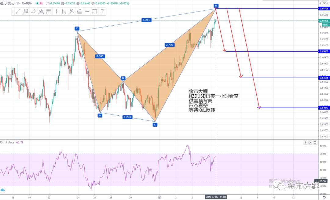Click the 1.281 ratio label
This screenshot has width=330, height=200.
click(x=146, y=20)
